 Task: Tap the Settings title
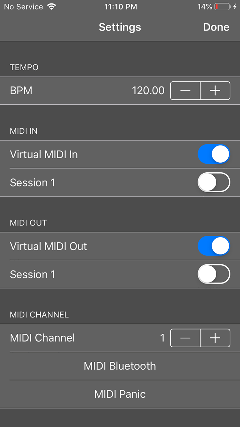[x=120, y=27]
